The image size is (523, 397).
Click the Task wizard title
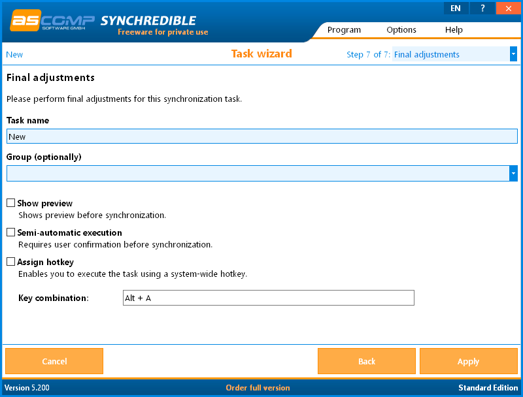[261, 54]
